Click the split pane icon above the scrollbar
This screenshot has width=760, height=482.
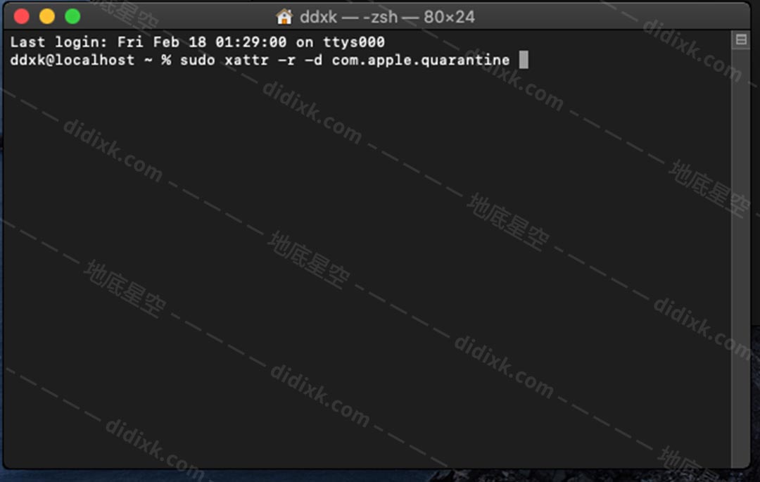coord(740,39)
